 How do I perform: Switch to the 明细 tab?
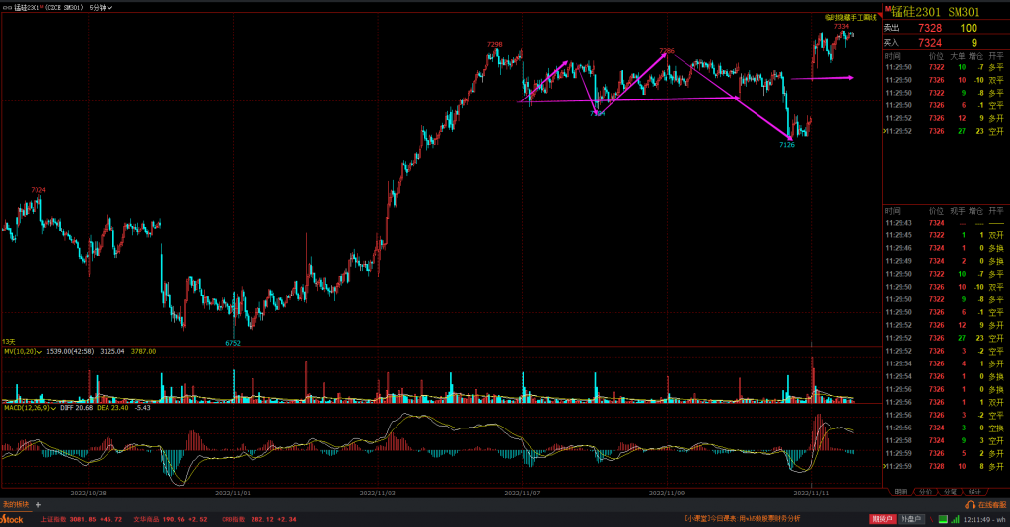point(900,492)
